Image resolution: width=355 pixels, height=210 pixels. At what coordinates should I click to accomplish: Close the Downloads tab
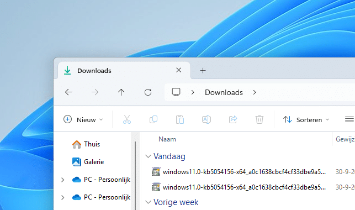point(179,70)
